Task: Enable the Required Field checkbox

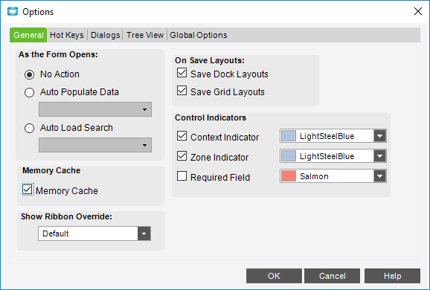Action: coord(182,176)
